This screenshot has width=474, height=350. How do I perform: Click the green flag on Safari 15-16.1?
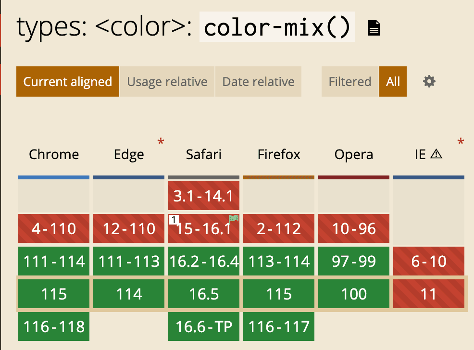pos(234,219)
